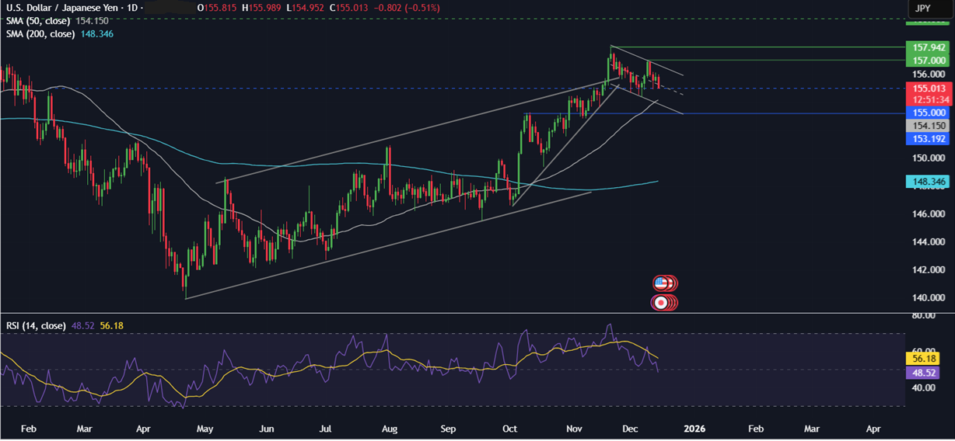Click the gray 154.150 SMA price label
955x441 pixels.
click(x=930, y=125)
